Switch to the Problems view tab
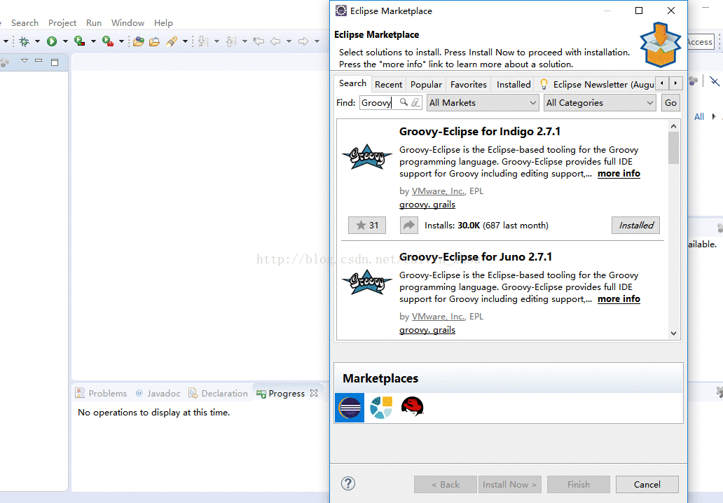Screen dimensions: 723x503 pyautogui.click(x=101, y=393)
